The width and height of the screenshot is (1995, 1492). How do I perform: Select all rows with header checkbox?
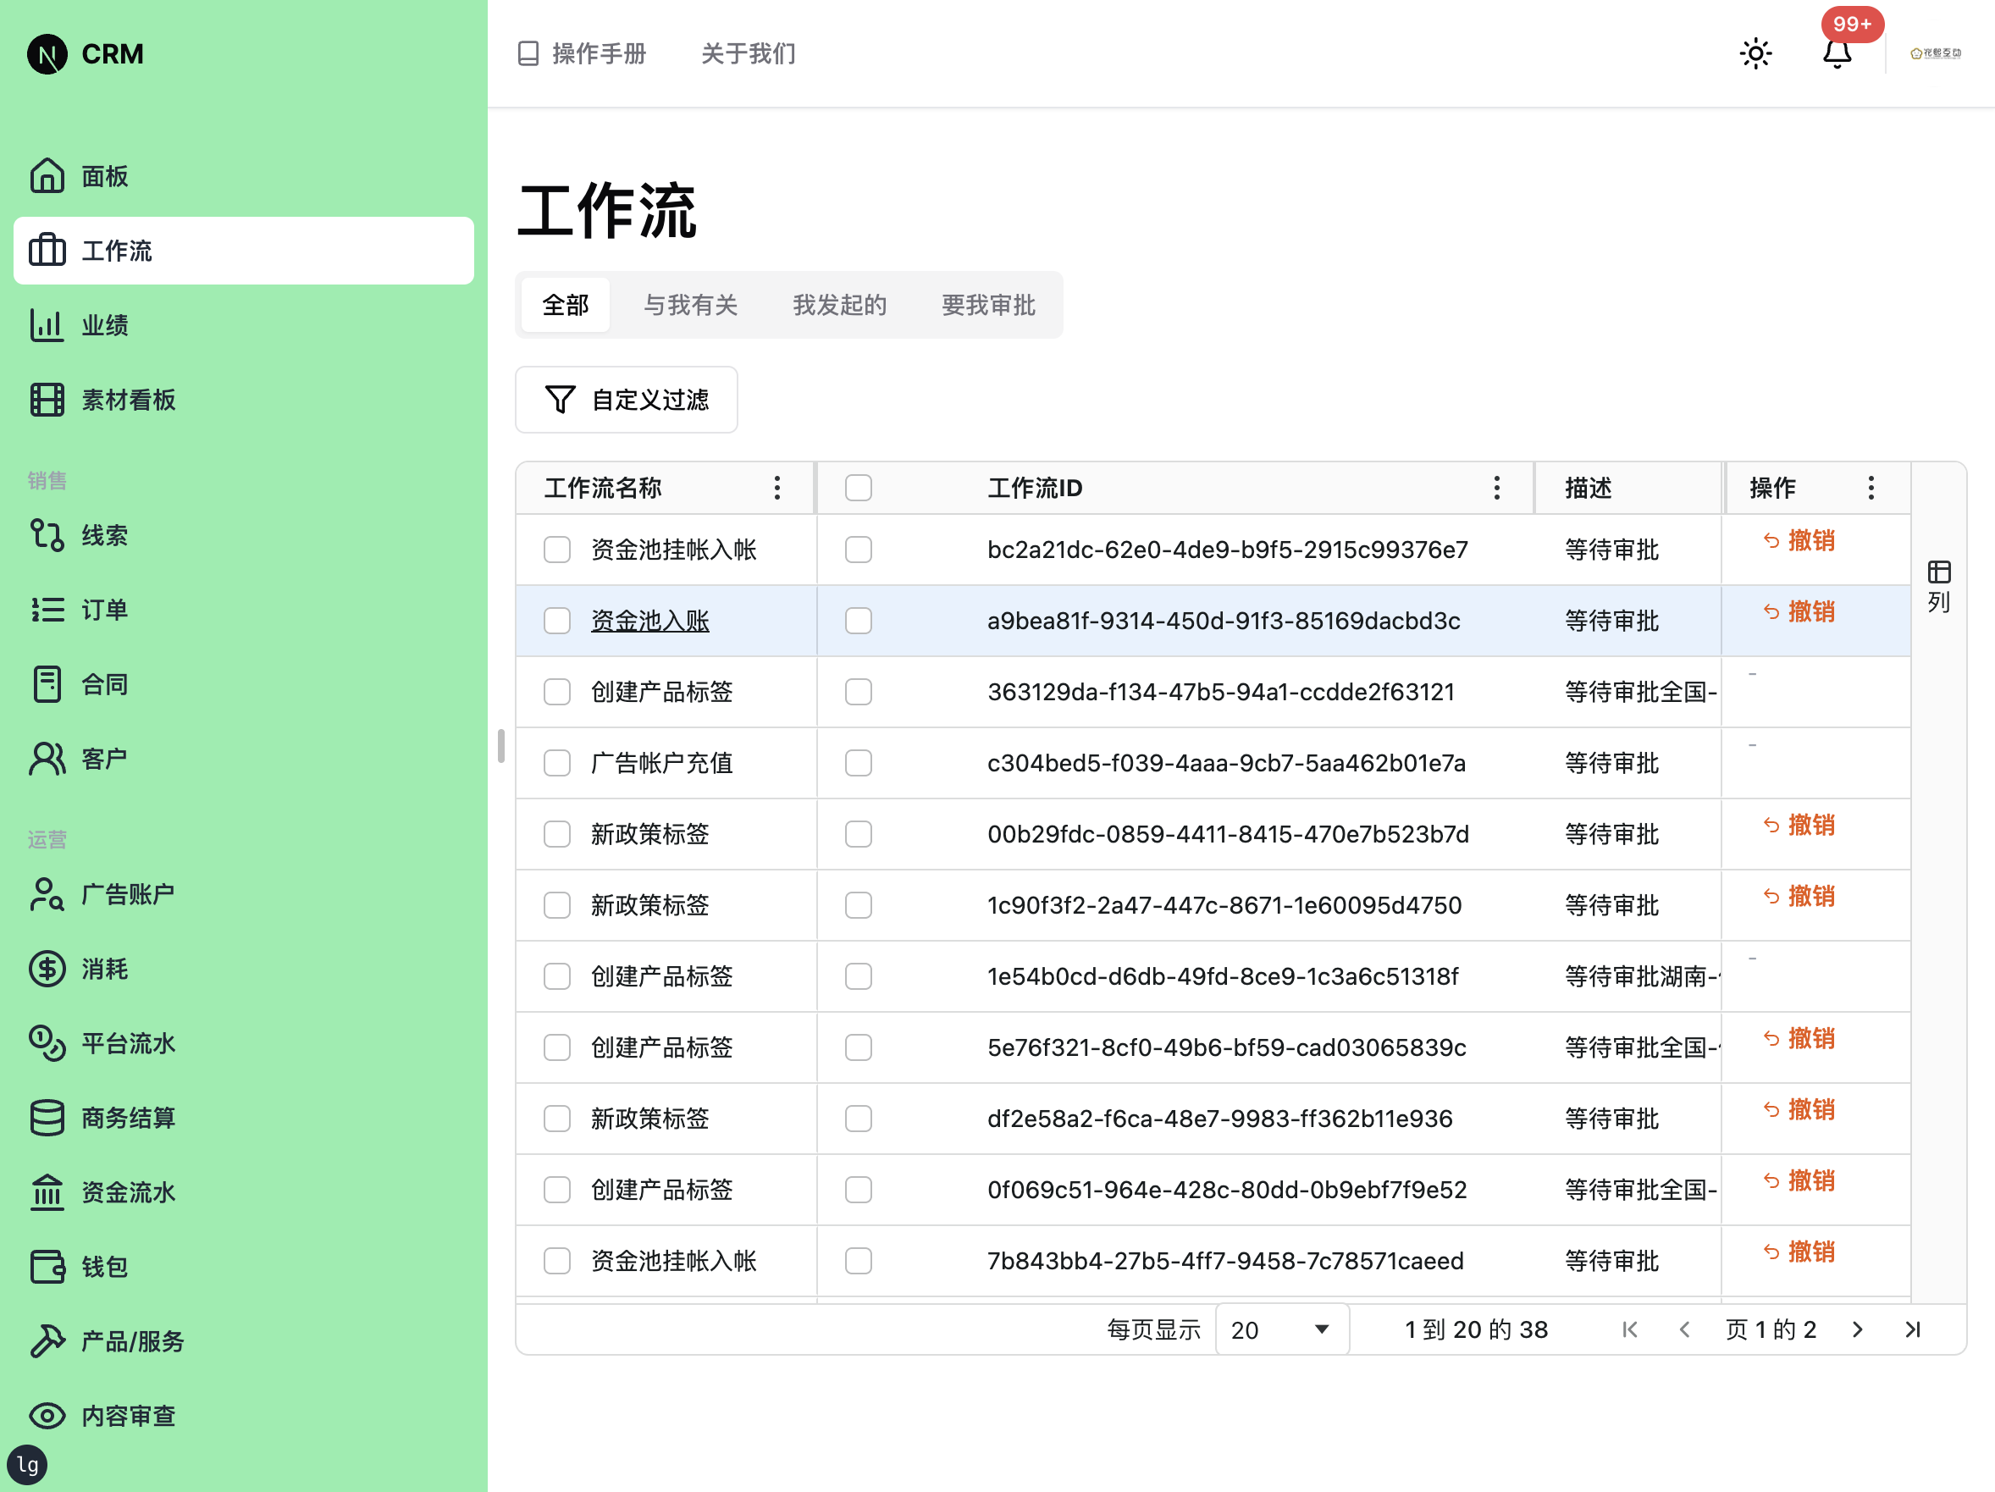tap(858, 487)
